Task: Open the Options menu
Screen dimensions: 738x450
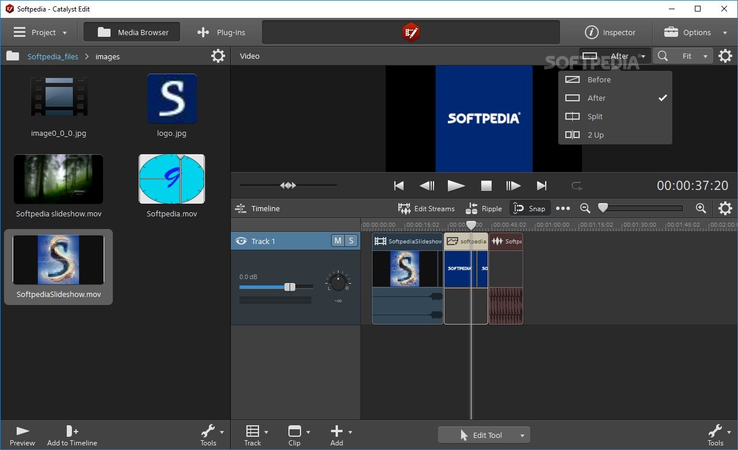Action: click(695, 33)
